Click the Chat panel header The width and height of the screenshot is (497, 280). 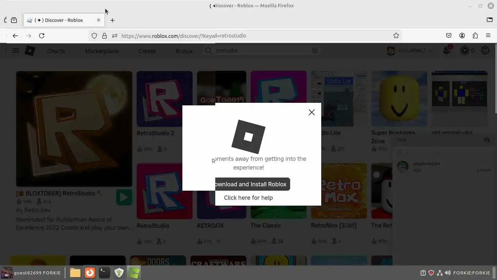(443, 140)
